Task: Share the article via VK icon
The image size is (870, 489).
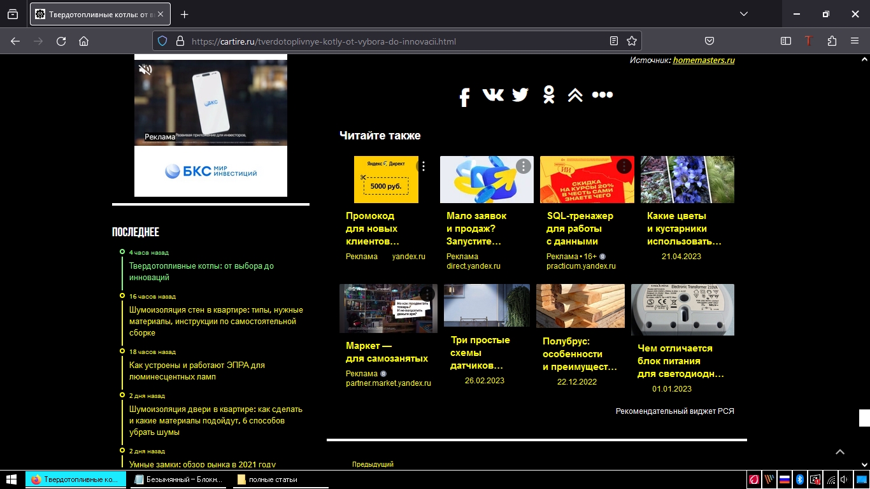Action: [493, 95]
